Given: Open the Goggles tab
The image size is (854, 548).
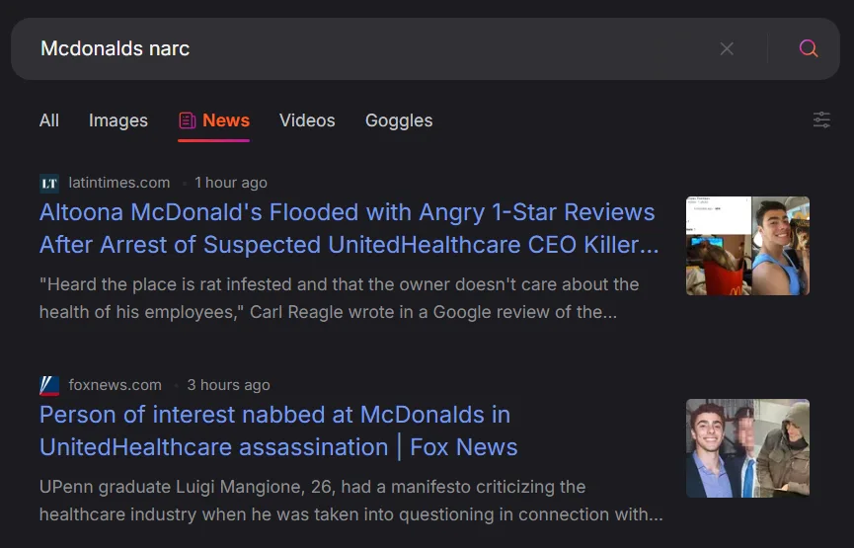Looking at the screenshot, I should coord(399,120).
